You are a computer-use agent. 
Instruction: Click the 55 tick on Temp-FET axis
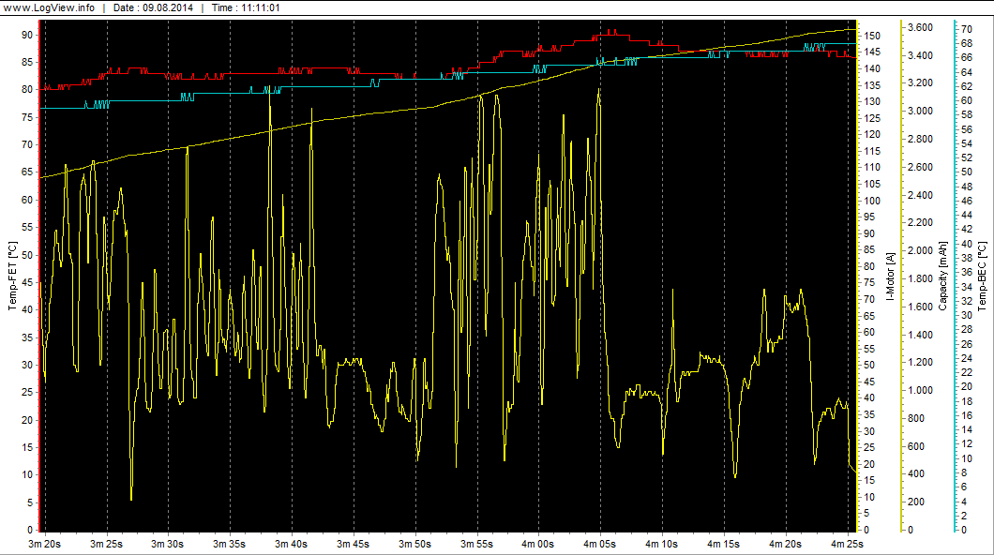coord(27,227)
